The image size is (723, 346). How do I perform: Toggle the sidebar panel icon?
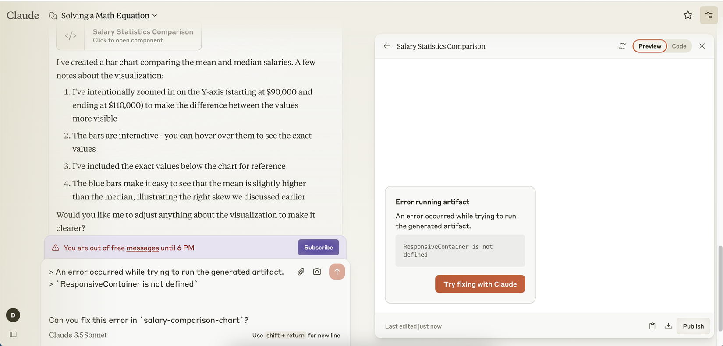click(13, 334)
